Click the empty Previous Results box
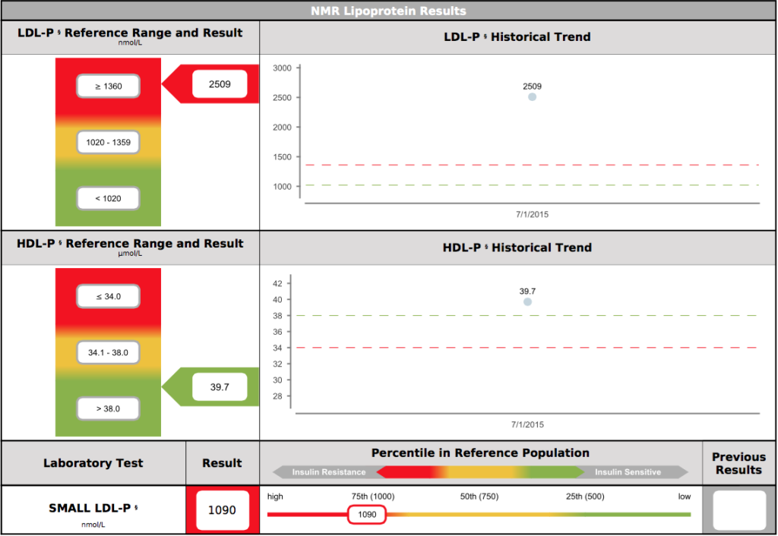The height and width of the screenshot is (536, 778). coord(738,510)
